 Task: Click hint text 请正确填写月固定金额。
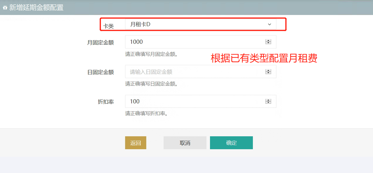(x=152, y=54)
